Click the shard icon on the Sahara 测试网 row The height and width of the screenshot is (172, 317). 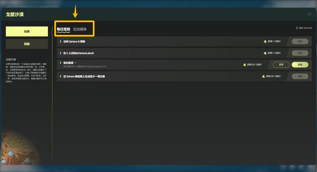pyautogui.click(x=263, y=76)
